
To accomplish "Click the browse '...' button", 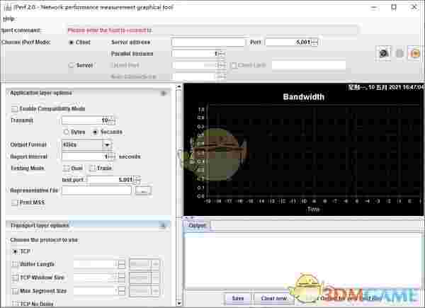I will tap(143, 190).
